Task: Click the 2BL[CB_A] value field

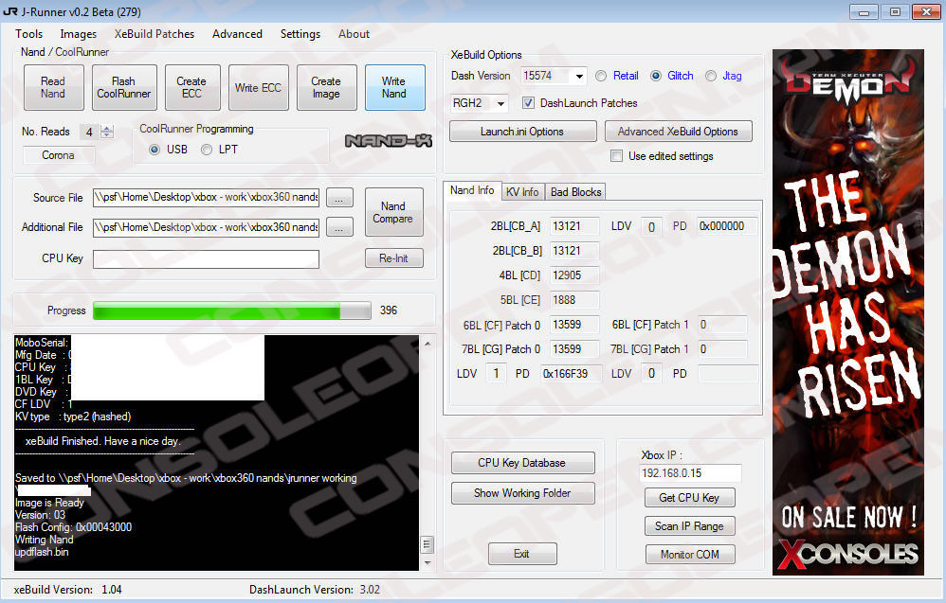Action: coord(574,226)
